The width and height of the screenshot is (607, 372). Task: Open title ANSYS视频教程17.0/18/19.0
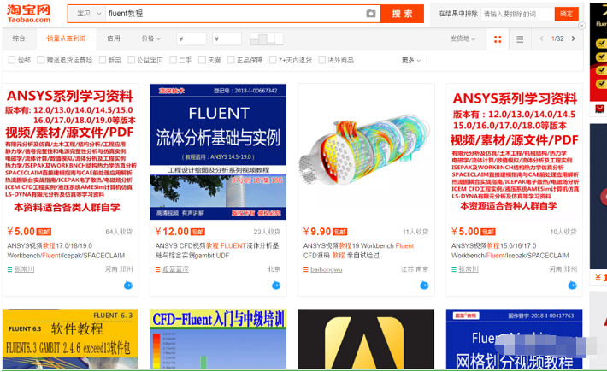coord(66,251)
